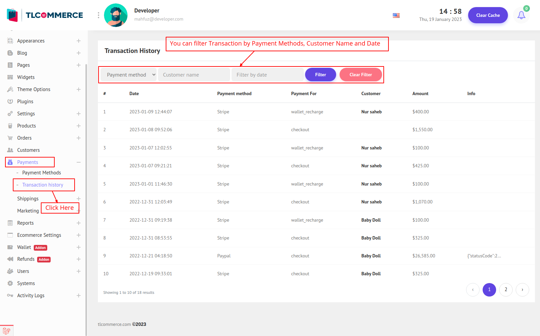Go to page 2 of results
The width and height of the screenshot is (540, 336).
pos(506,289)
